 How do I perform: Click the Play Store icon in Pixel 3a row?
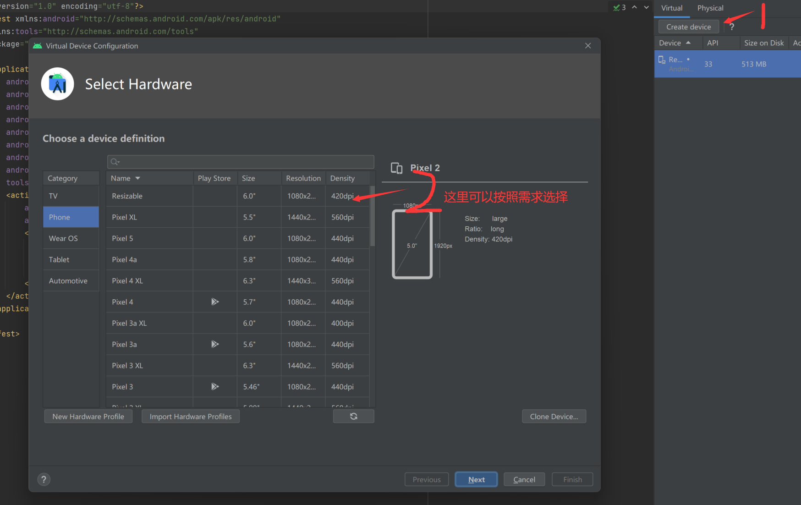pos(215,344)
